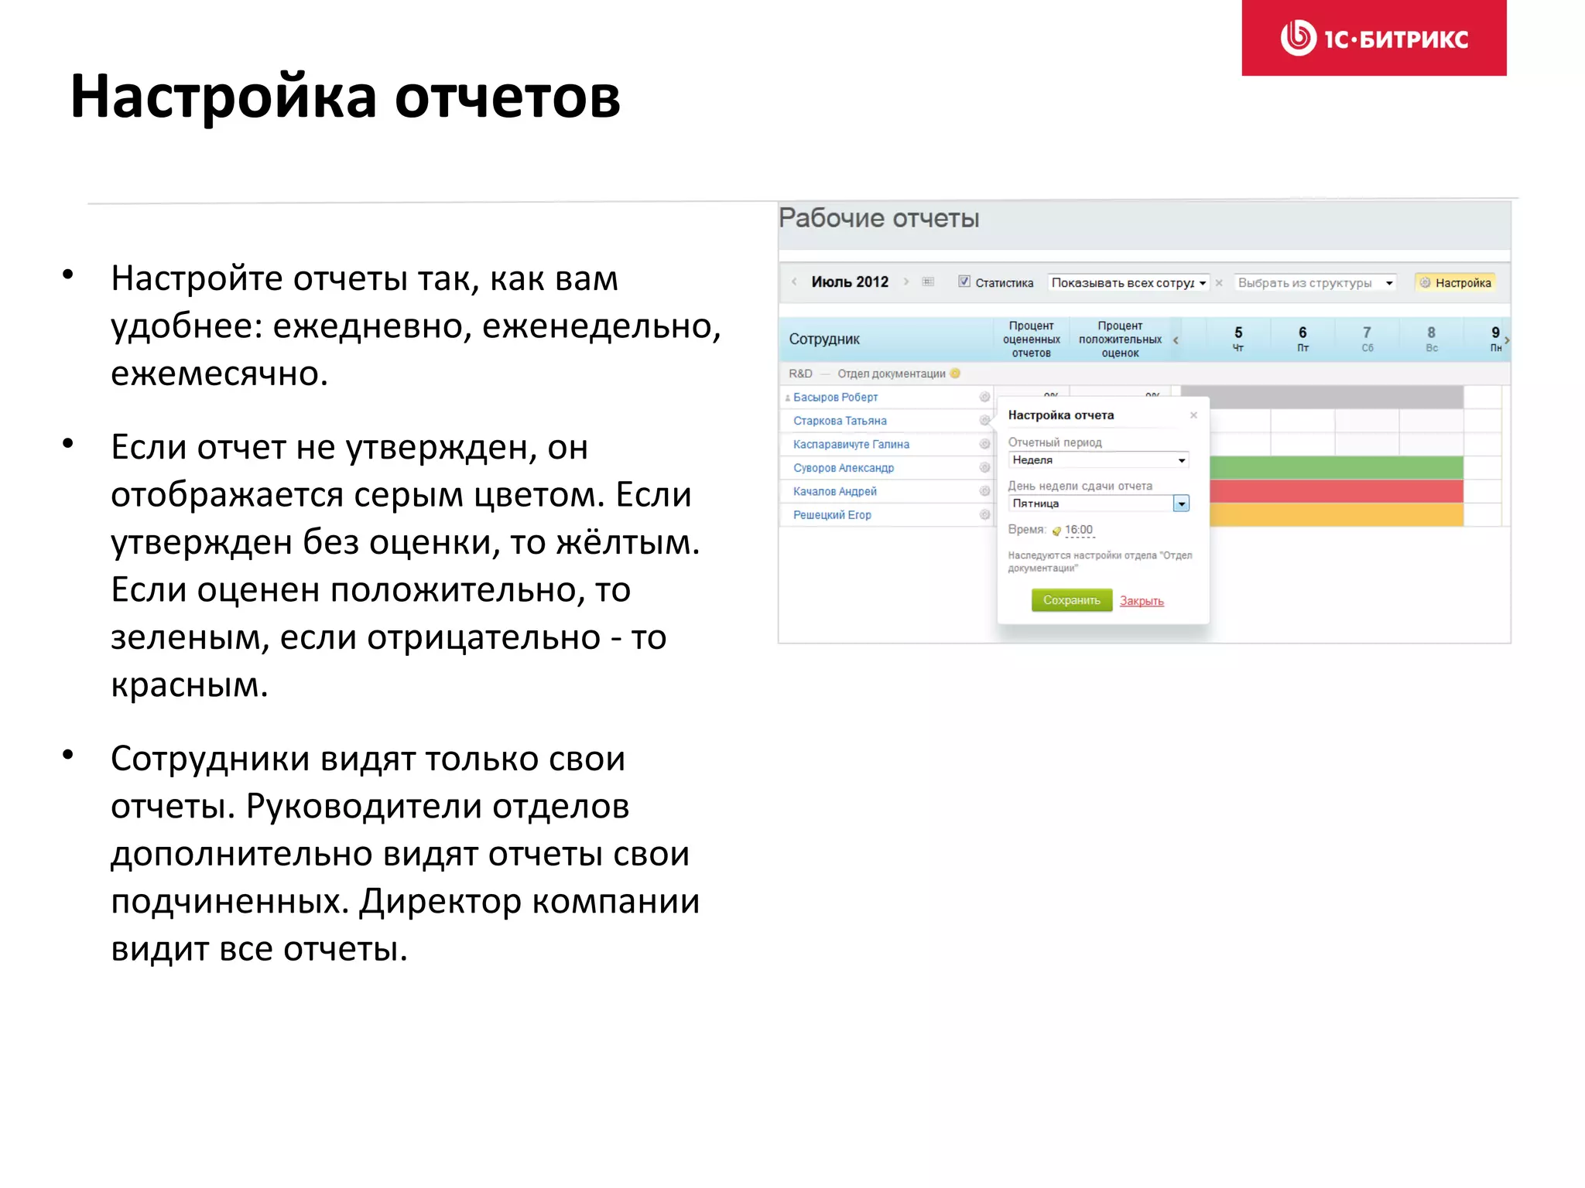Click Процент оцененных отчетов header
The width and height of the screenshot is (1585, 1188).
[1032, 340]
